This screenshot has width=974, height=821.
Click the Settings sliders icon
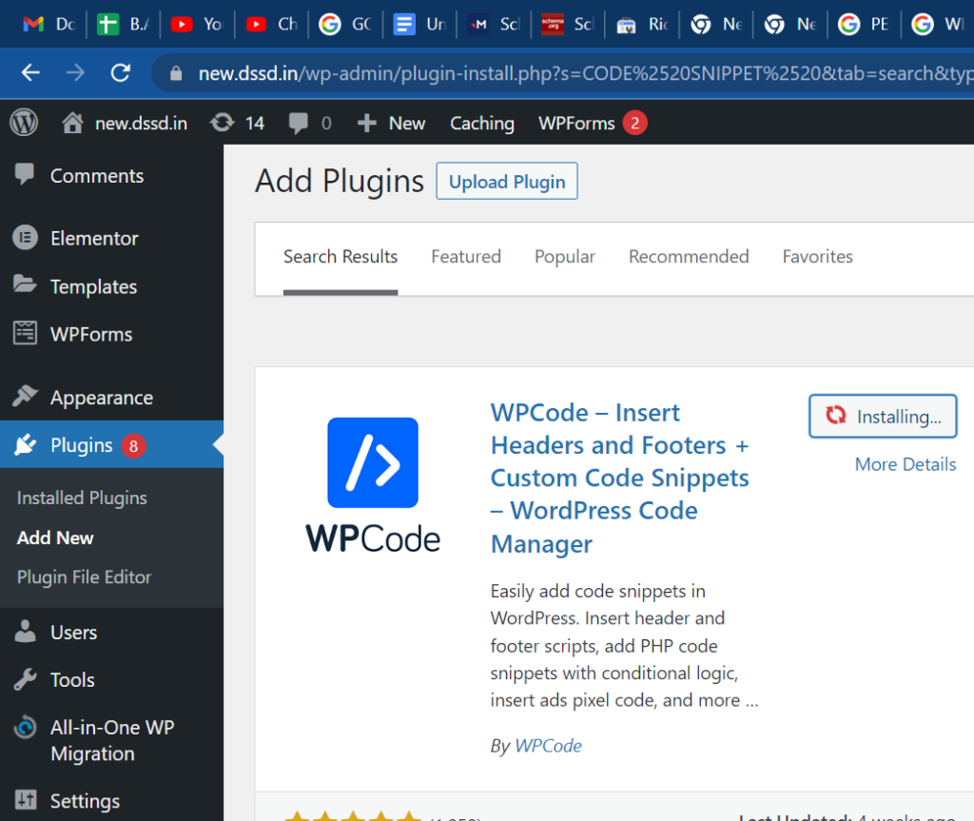pyautogui.click(x=25, y=800)
